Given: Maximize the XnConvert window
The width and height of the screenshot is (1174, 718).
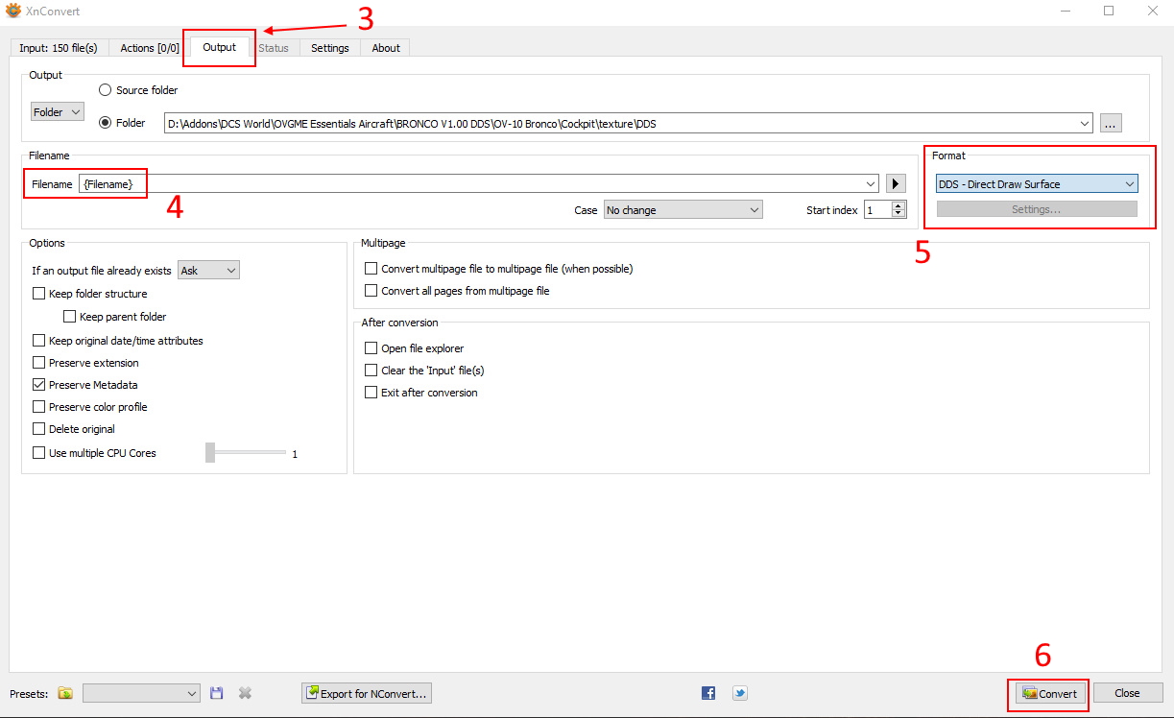Looking at the screenshot, I should coord(1109,11).
